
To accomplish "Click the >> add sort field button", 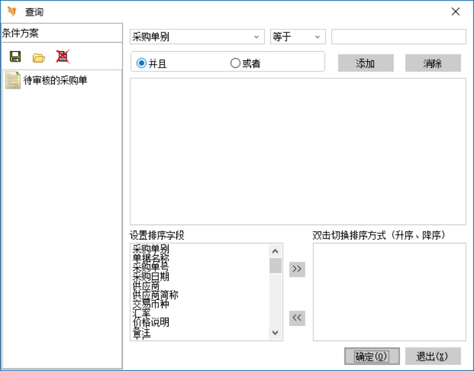I will coord(297,269).
